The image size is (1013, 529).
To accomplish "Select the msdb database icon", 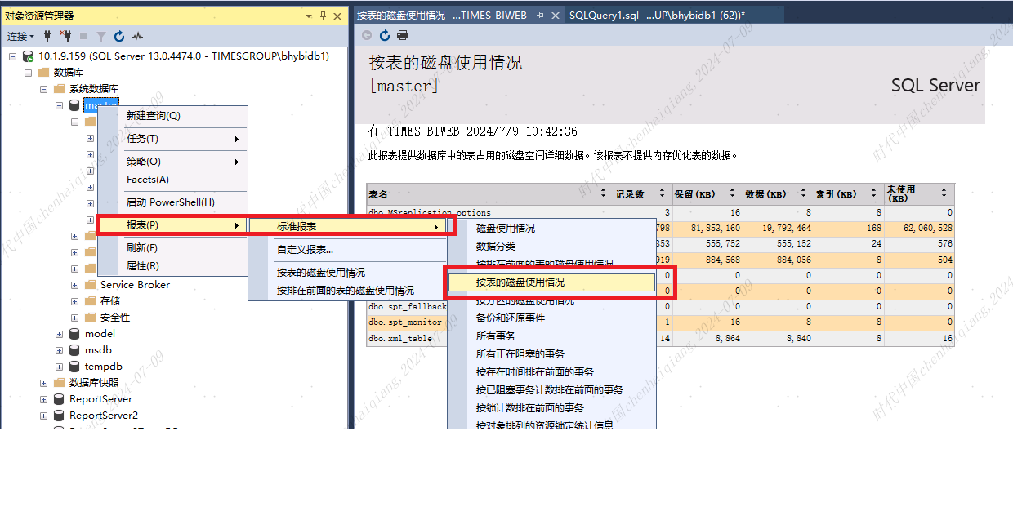I will (74, 350).
